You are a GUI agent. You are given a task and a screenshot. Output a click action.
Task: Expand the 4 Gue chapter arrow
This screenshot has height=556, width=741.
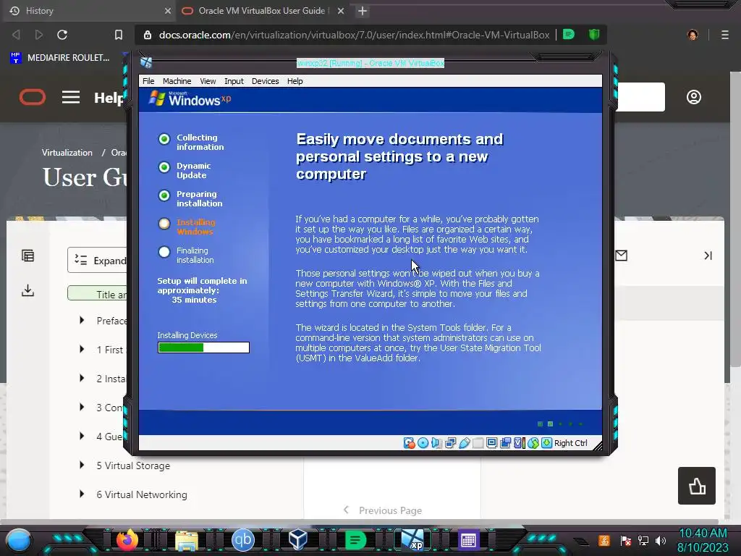82,436
